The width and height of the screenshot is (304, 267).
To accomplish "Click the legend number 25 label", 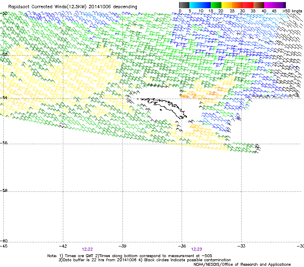I will (232, 11).
